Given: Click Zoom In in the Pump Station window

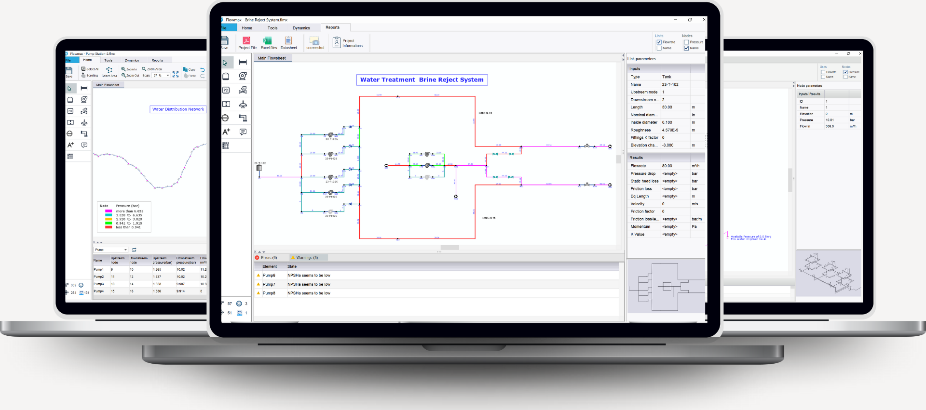Looking at the screenshot, I should [129, 69].
